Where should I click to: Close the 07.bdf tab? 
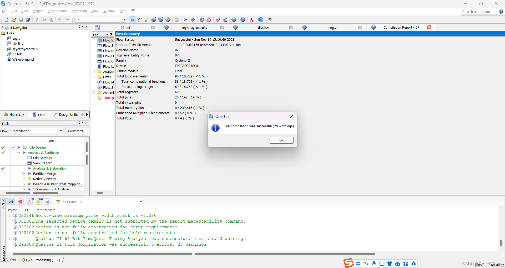click(x=153, y=28)
